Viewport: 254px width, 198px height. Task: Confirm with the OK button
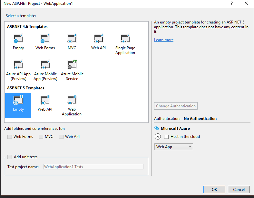(x=214, y=189)
